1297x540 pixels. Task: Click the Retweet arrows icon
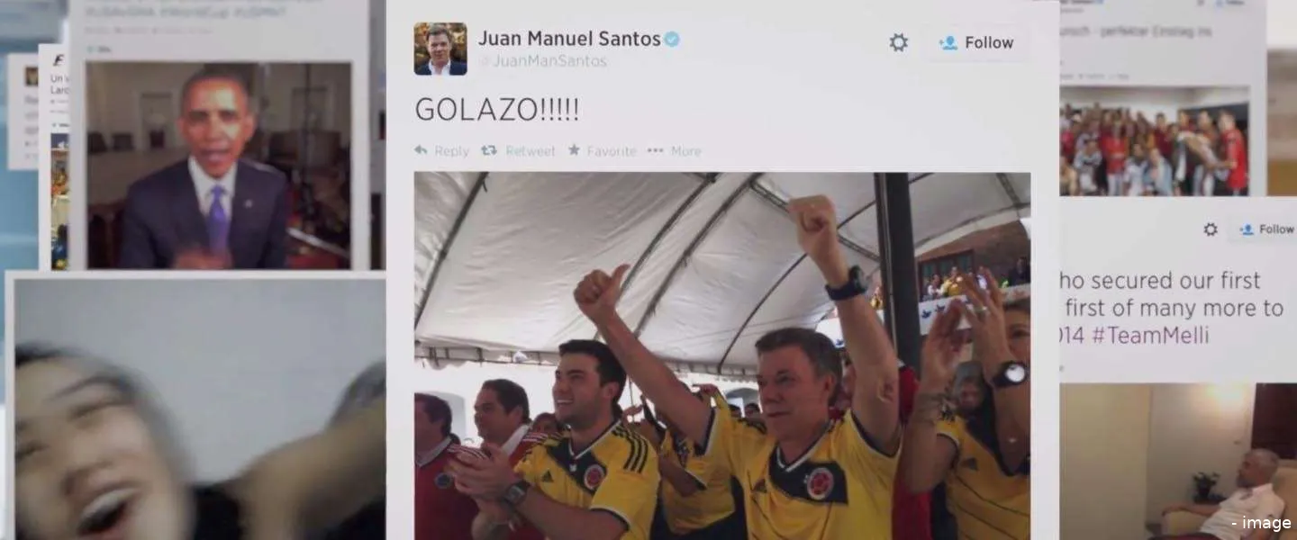click(x=489, y=150)
